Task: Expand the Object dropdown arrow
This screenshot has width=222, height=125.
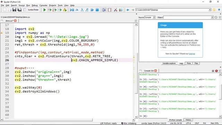Action: 212,17
